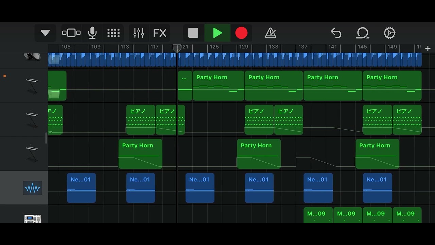Screen dimensions: 435x245
Task: Tap the playhead marker on the ruler
Action: [177, 48]
